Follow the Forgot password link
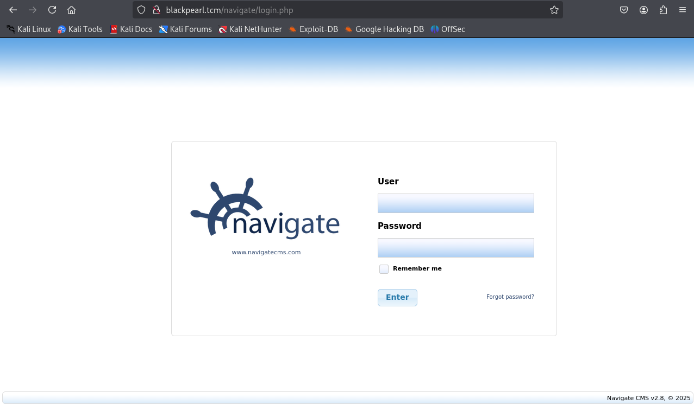The image size is (694, 405). pos(510,297)
